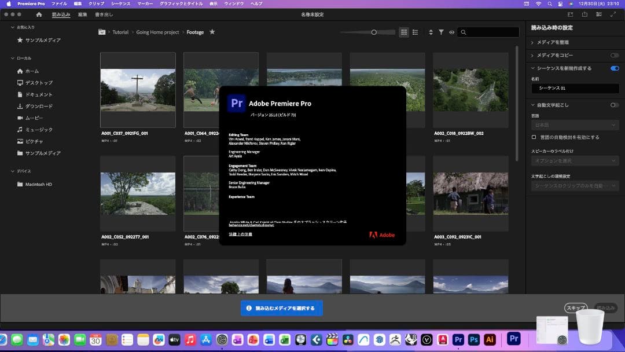
Task: Toggle the メディアをコピー switch
Action: [615, 56]
